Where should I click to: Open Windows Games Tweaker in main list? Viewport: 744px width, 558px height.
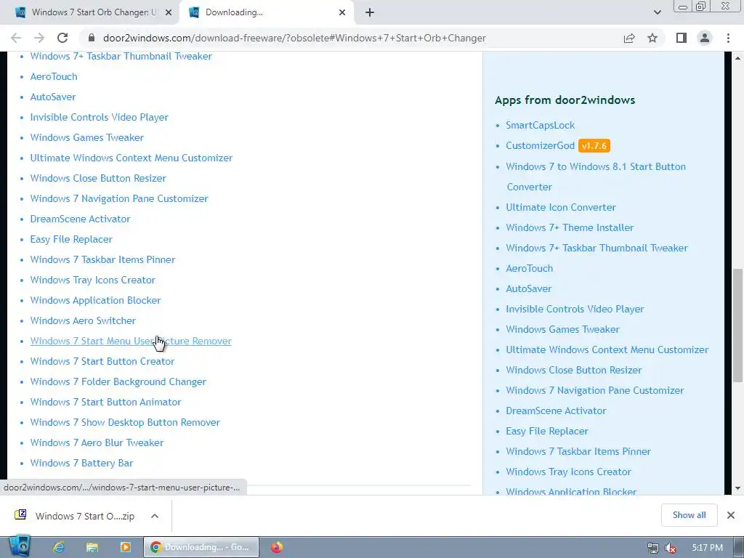[87, 137]
